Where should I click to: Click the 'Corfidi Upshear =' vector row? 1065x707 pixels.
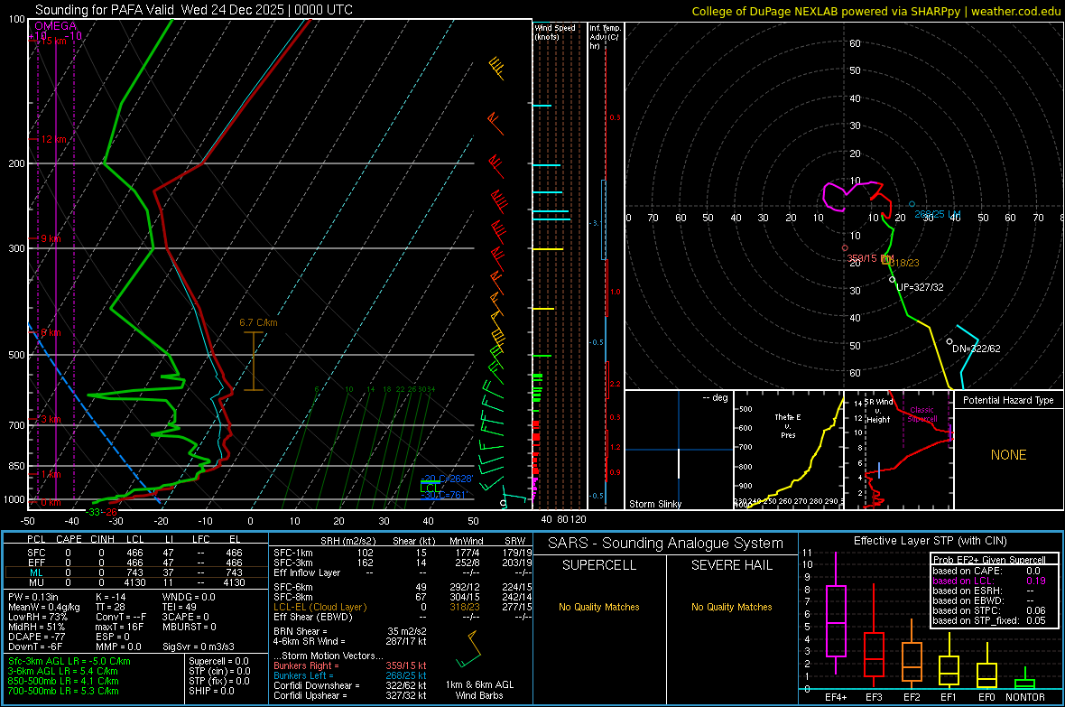pyautogui.click(x=350, y=695)
